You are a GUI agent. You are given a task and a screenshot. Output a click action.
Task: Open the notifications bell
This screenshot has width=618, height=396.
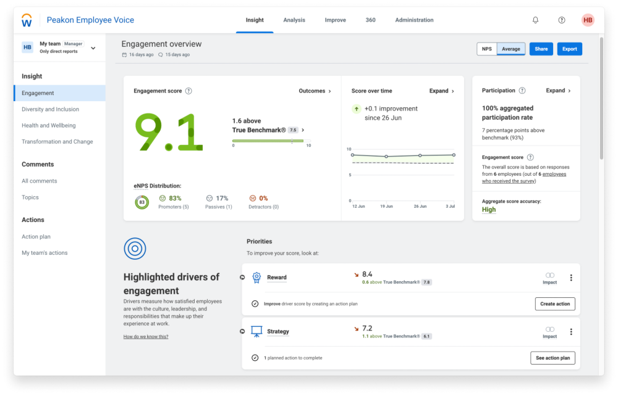pyautogui.click(x=535, y=20)
